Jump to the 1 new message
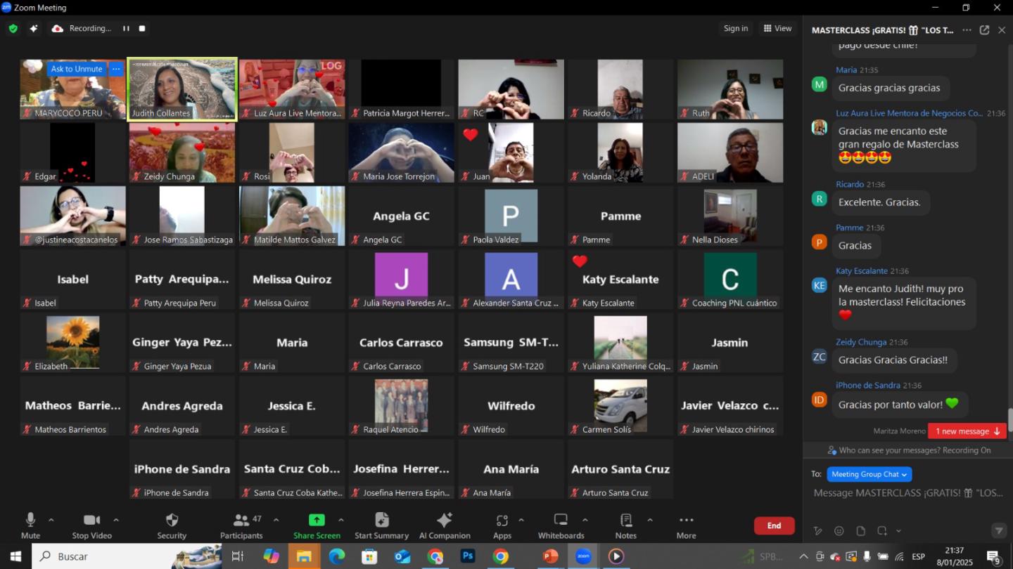The height and width of the screenshot is (569, 1013). point(967,431)
